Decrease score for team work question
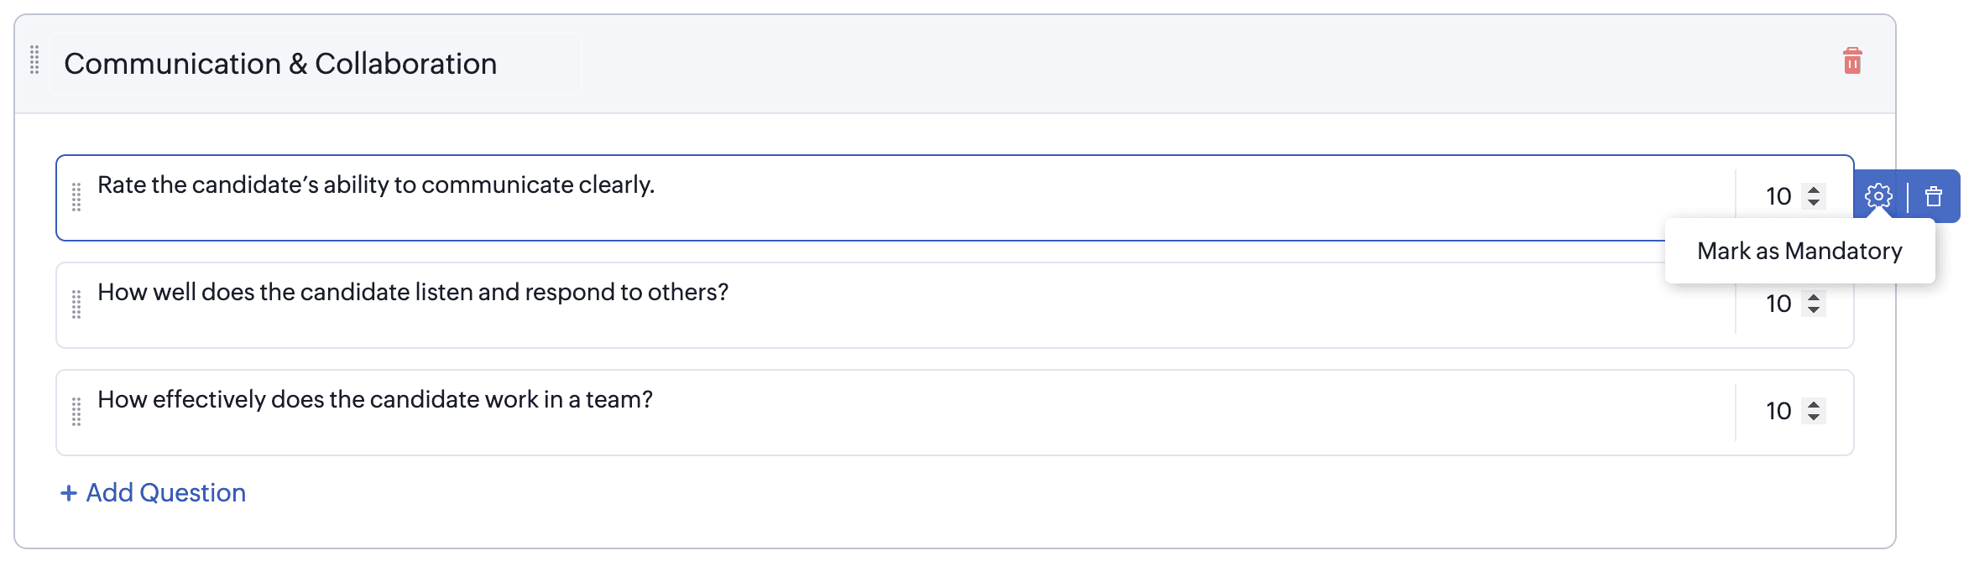 click(1814, 418)
